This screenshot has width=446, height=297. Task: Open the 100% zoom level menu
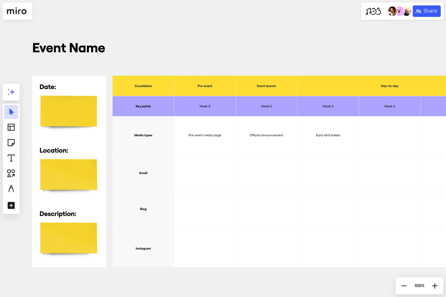point(419,286)
